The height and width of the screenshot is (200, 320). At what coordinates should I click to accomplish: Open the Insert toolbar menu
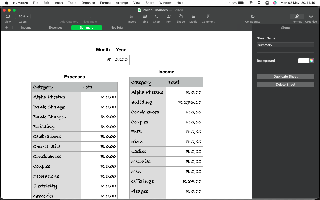(x=132, y=16)
